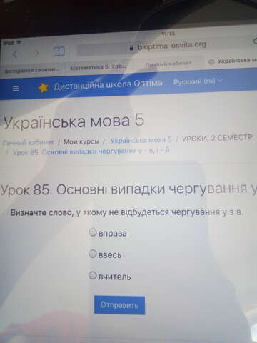The width and height of the screenshot is (257, 343).
Task: Open the Українська мова browser tab
Action: tap(231, 61)
